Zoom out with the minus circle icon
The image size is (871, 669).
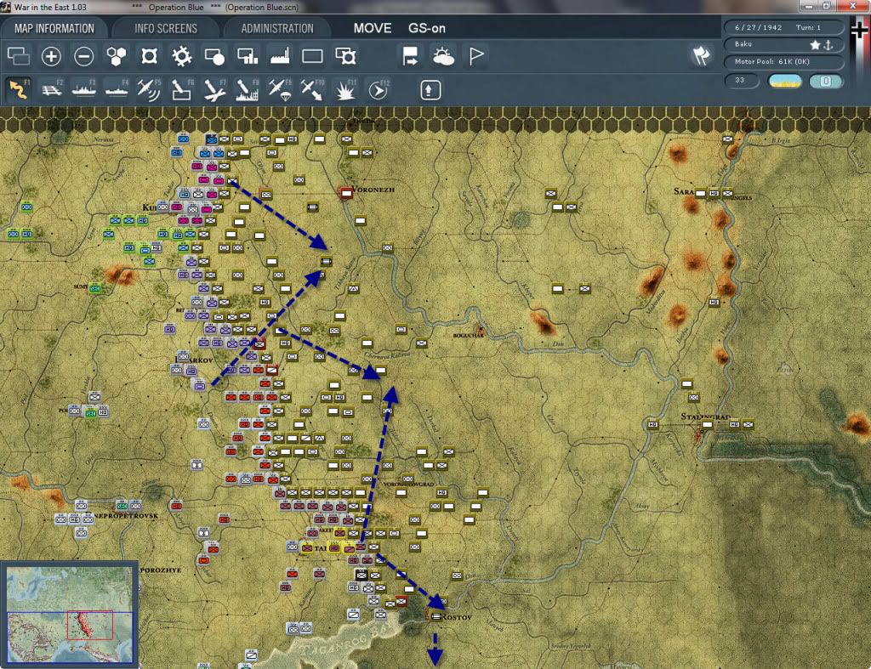(x=84, y=56)
